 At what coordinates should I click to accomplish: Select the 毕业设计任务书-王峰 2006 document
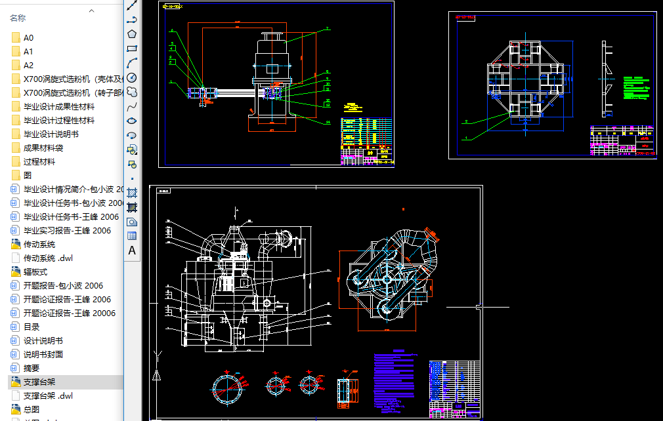[x=66, y=216]
